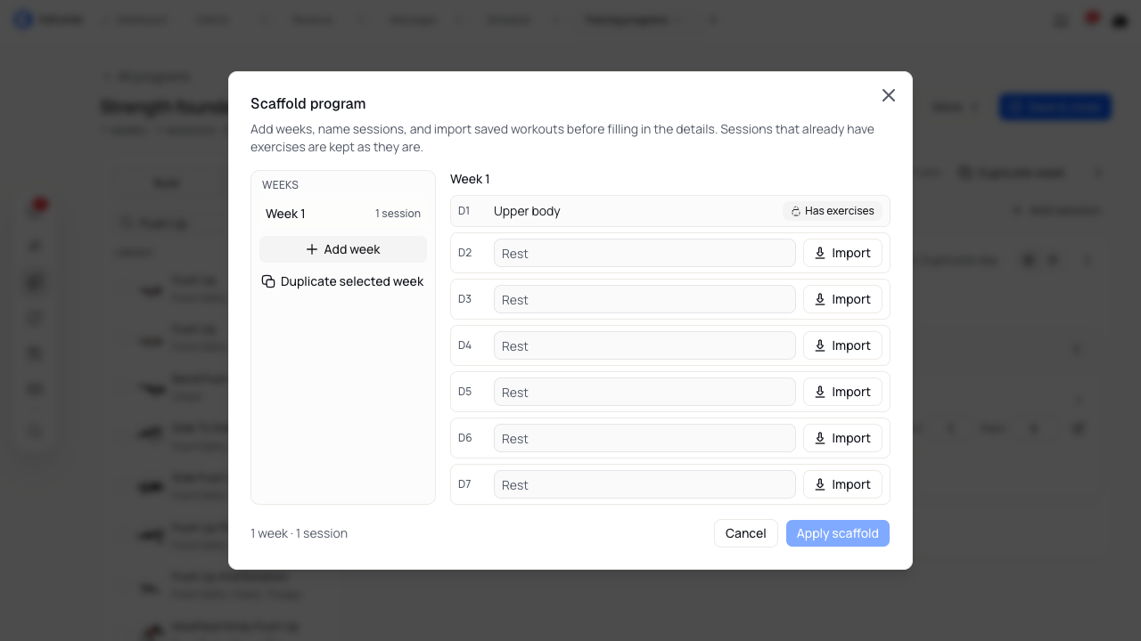
Task: Click the plus icon on Add week
Action: pos(312,249)
